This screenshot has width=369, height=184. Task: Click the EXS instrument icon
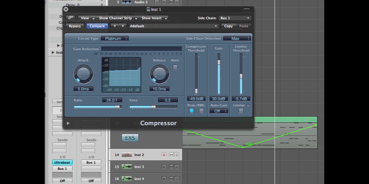click(x=130, y=138)
